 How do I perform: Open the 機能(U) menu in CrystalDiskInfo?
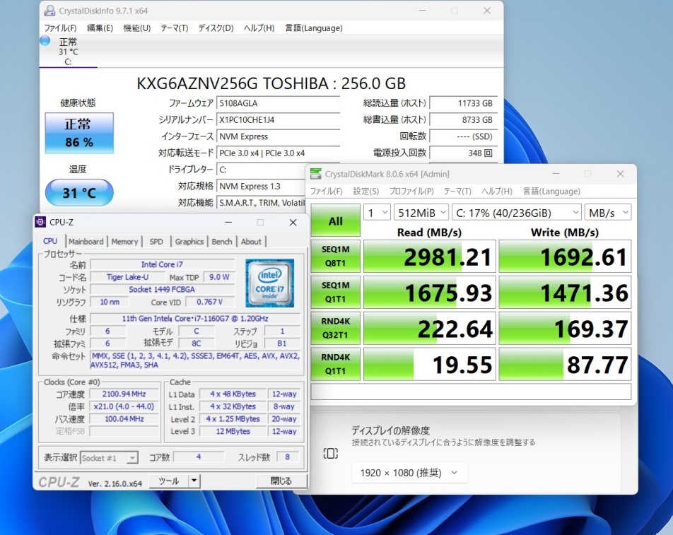[136, 28]
